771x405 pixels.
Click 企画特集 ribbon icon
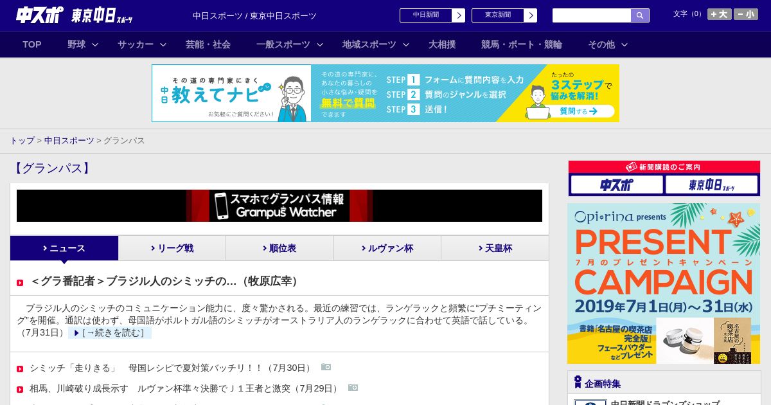(x=578, y=382)
